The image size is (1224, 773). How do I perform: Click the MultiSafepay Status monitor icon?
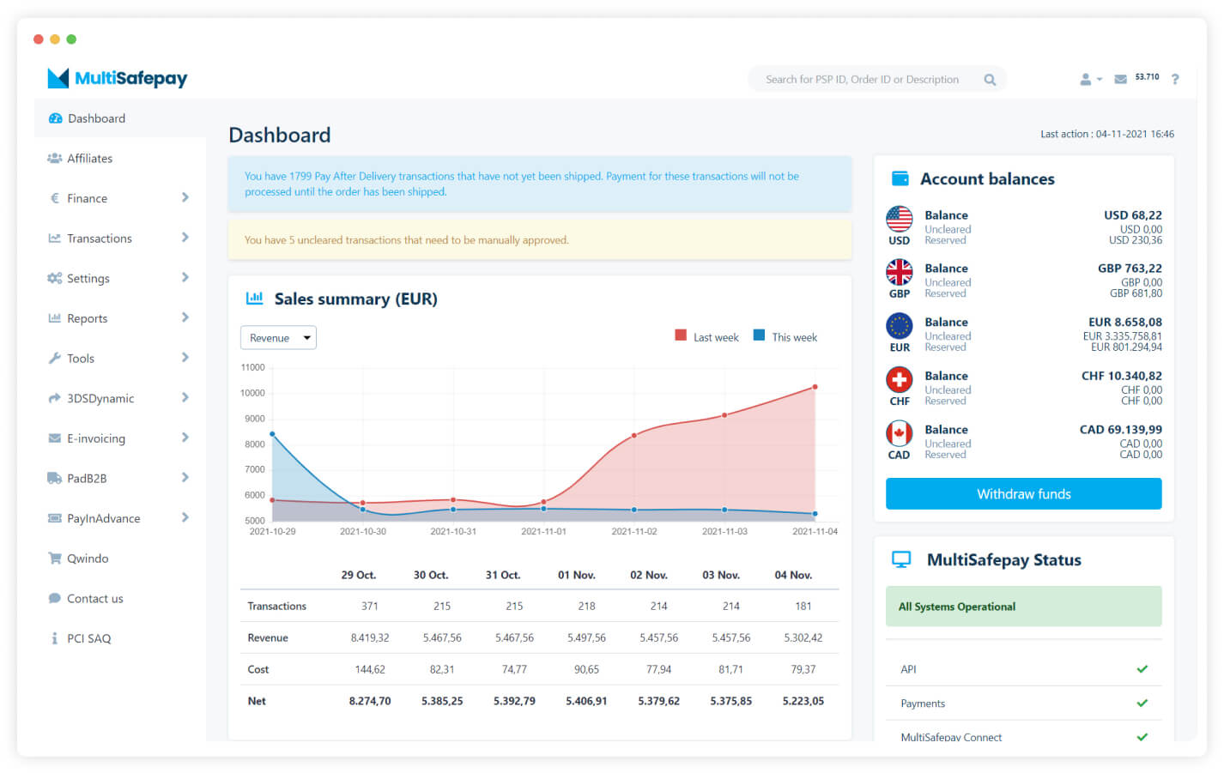(x=901, y=559)
